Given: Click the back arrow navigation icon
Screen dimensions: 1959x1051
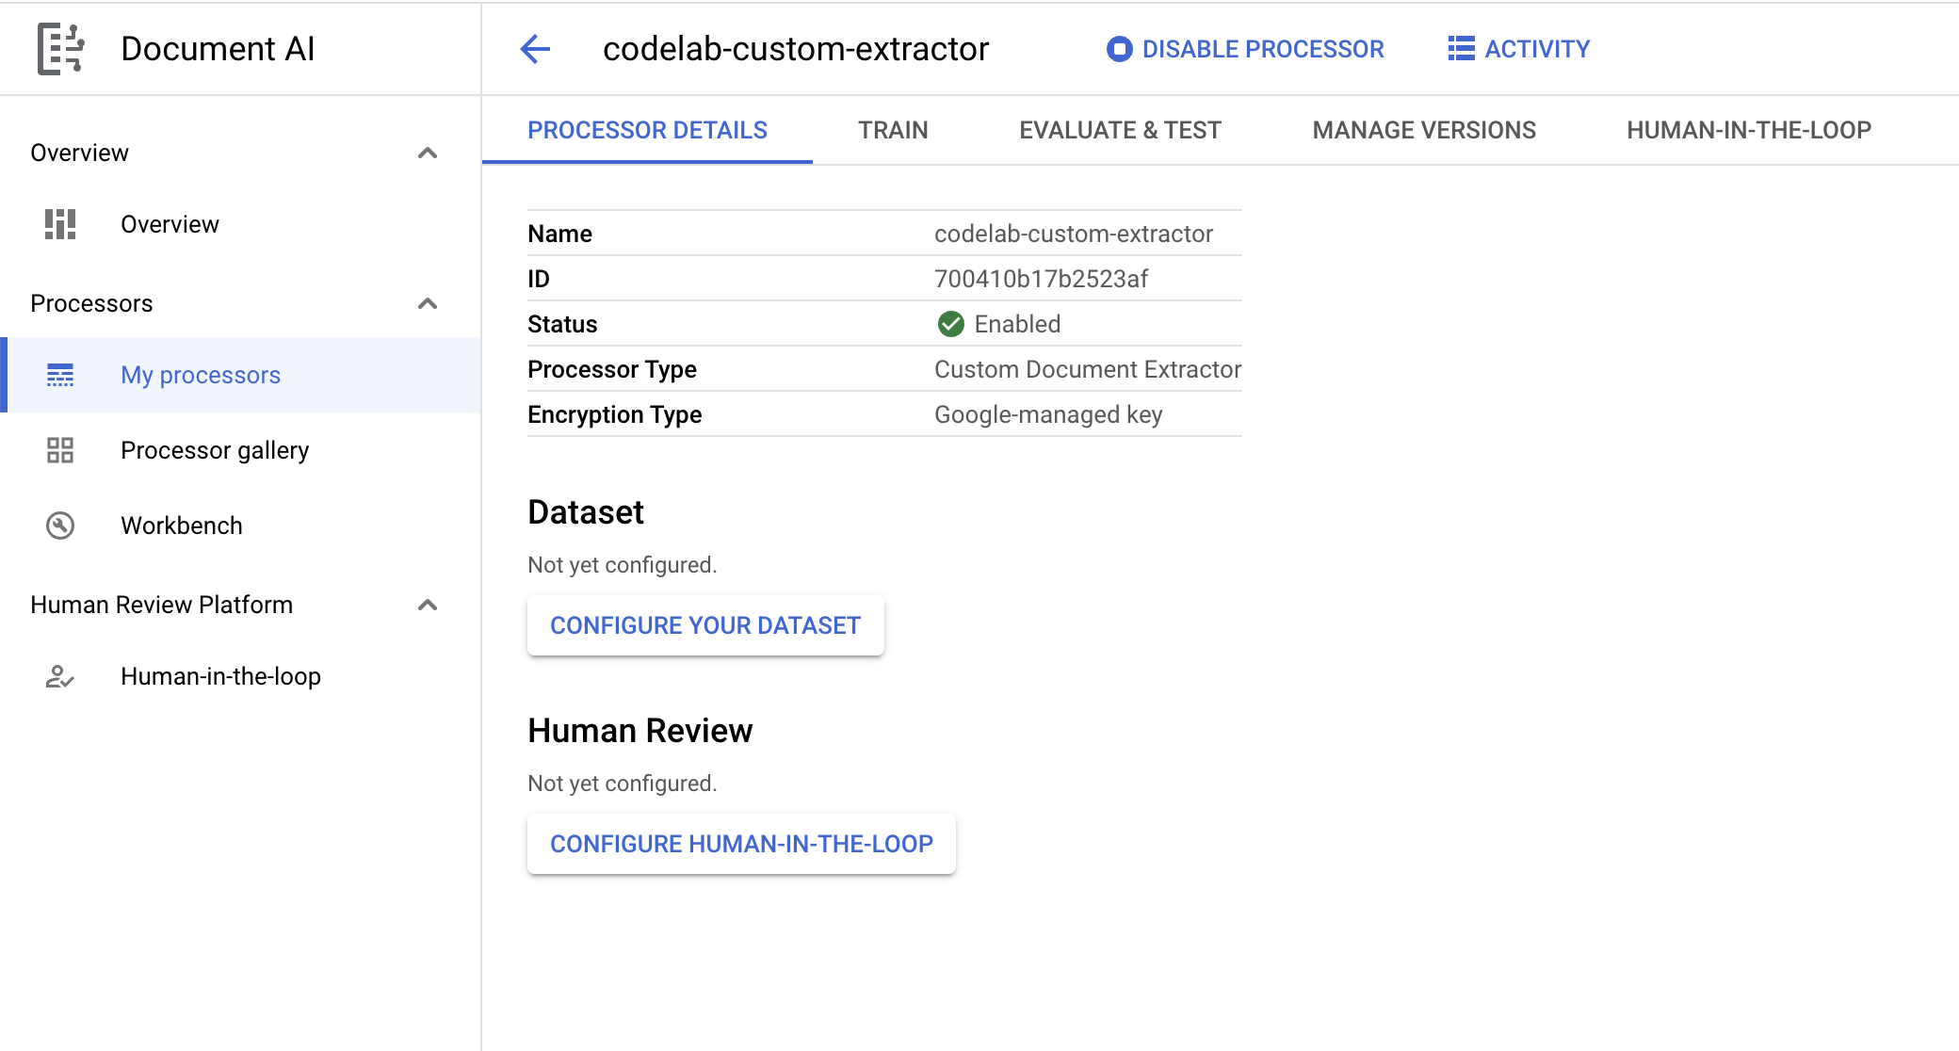Looking at the screenshot, I should pos(537,49).
